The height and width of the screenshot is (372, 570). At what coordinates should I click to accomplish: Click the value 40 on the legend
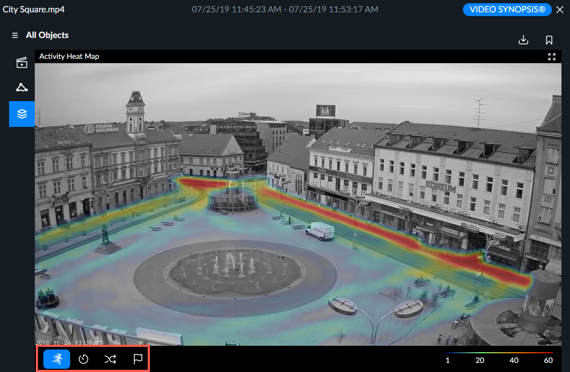pyautogui.click(x=514, y=360)
